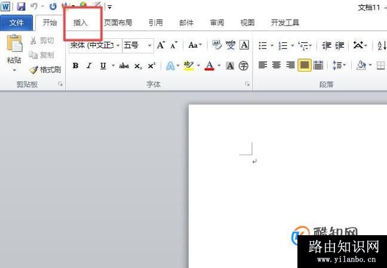Image resolution: width=387 pixels, height=268 pixels.
Task: Switch to the 页面布局 tab
Action: tap(118, 23)
